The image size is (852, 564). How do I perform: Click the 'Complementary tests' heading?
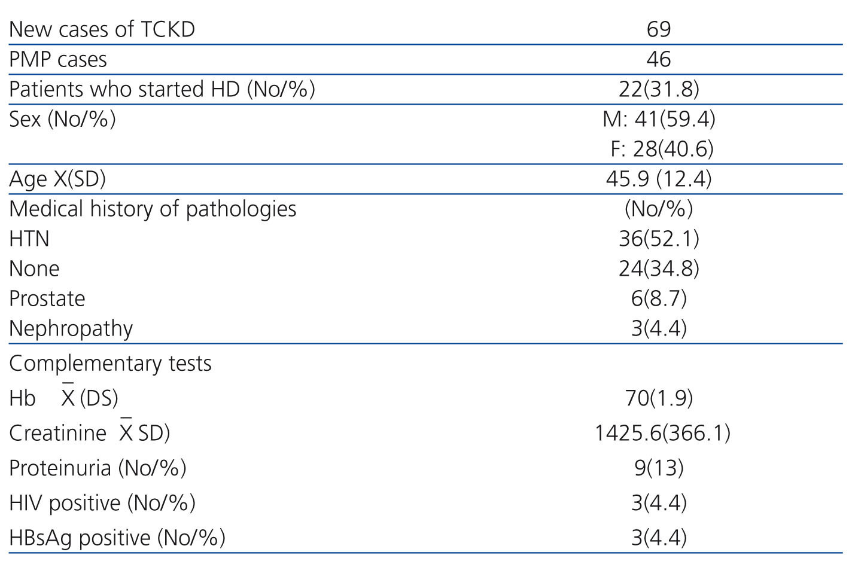tap(110, 363)
